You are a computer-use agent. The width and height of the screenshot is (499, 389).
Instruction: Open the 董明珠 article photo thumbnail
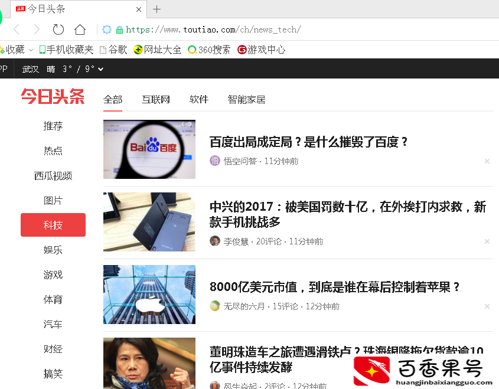[x=149, y=363]
